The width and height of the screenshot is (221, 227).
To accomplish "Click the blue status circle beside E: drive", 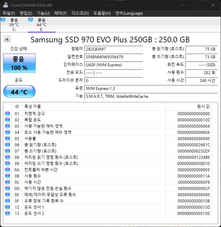I will click(x=30, y=19).
